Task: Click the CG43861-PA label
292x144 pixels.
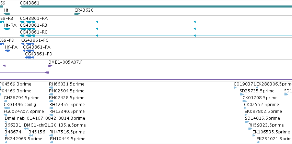Action: [x=37, y=47]
